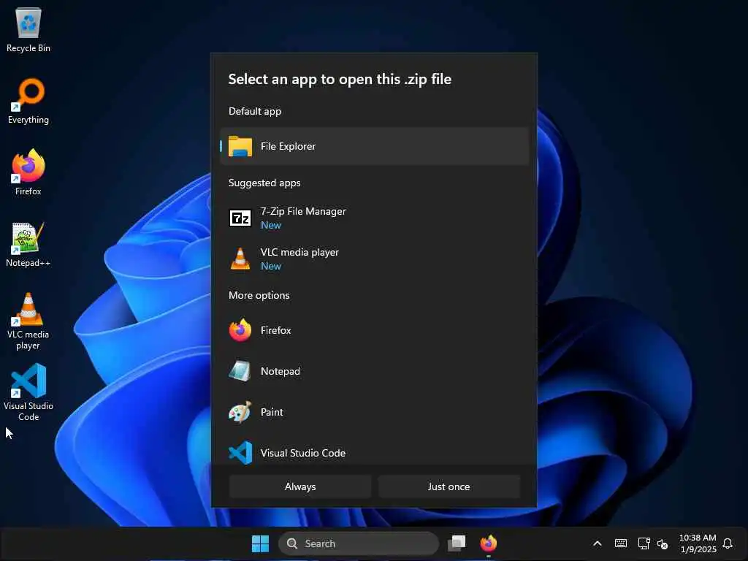Select the Visual Studio Code desktop shortcut
Image resolution: width=748 pixels, height=561 pixels.
coord(28,392)
